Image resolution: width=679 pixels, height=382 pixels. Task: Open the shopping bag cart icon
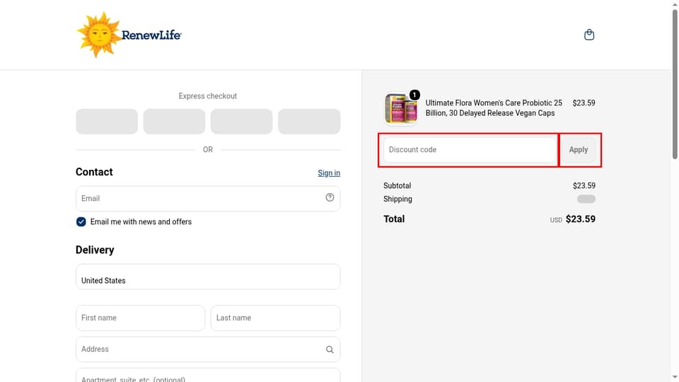[x=589, y=35]
